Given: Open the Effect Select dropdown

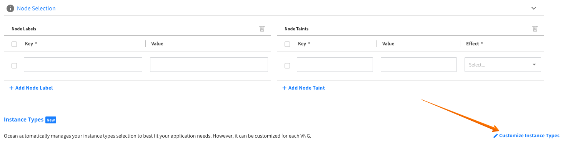Looking at the screenshot, I should [x=503, y=65].
